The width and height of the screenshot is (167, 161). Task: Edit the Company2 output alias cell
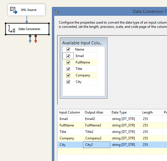(x=96, y=138)
